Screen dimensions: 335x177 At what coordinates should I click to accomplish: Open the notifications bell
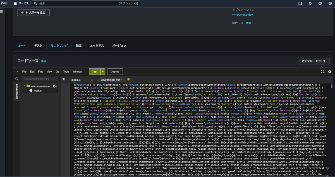click(310, 4)
